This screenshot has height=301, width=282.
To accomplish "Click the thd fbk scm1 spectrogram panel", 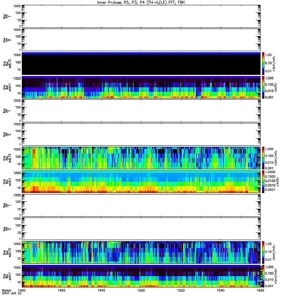I will click(141, 182).
